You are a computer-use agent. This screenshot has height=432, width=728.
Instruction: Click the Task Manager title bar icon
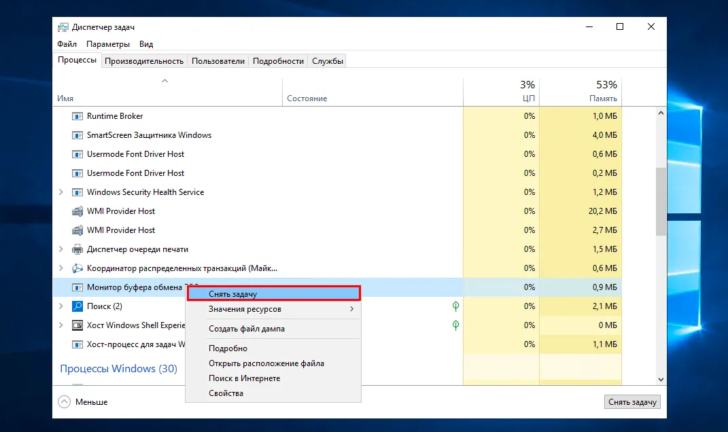pos(63,27)
